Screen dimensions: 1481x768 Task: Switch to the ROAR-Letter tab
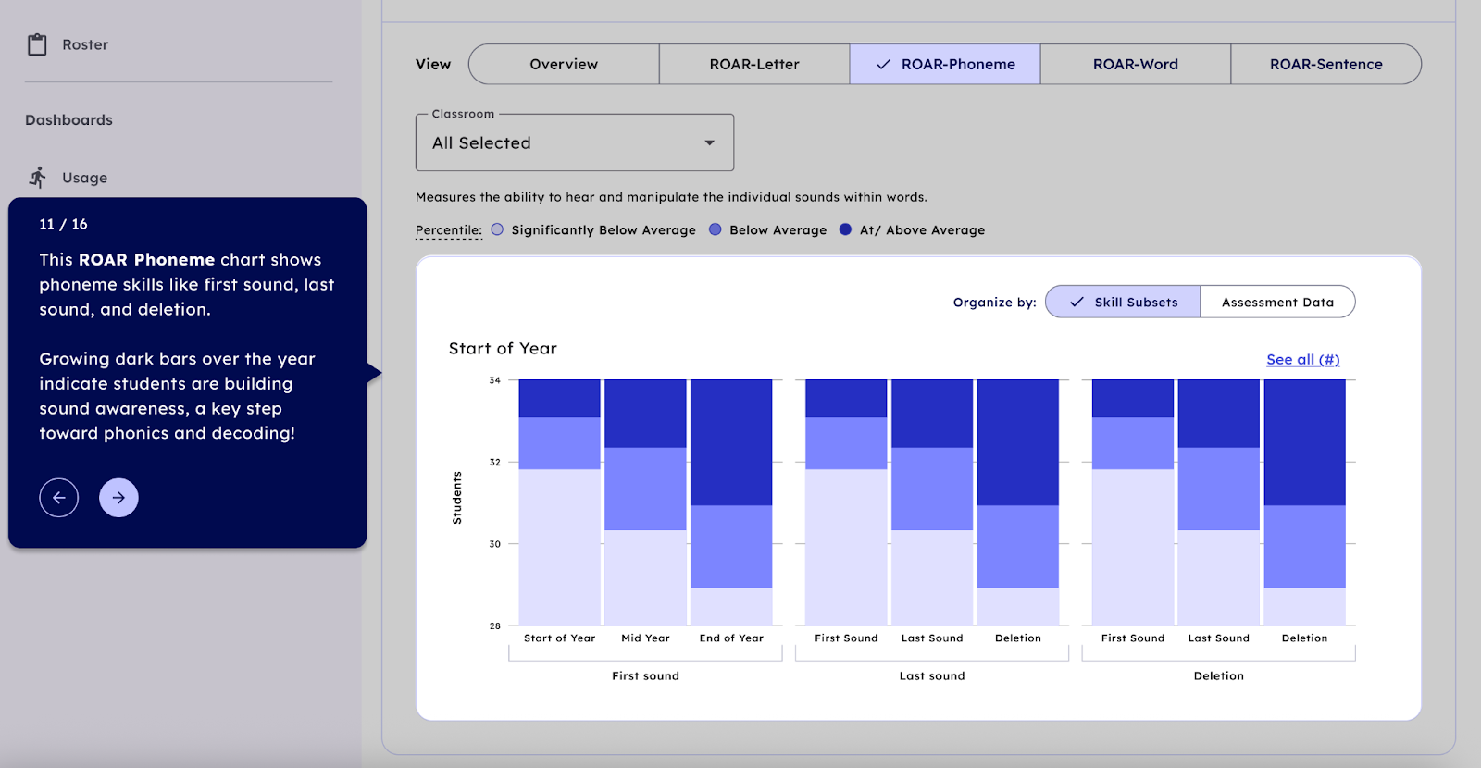pyautogui.click(x=754, y=65)
